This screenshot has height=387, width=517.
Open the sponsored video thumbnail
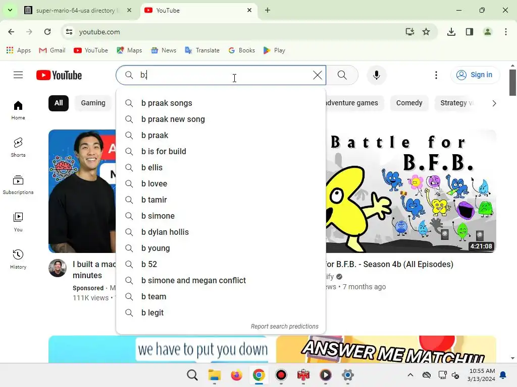82,191
